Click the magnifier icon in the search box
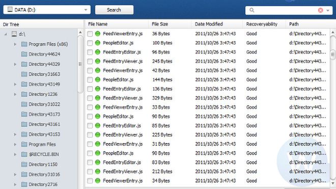336x189 pixels. pyautogui.click(x=252, y=10)
